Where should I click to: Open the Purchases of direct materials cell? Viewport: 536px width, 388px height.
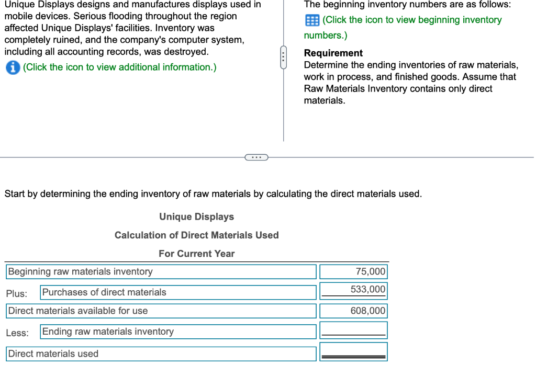click(178, 292)
